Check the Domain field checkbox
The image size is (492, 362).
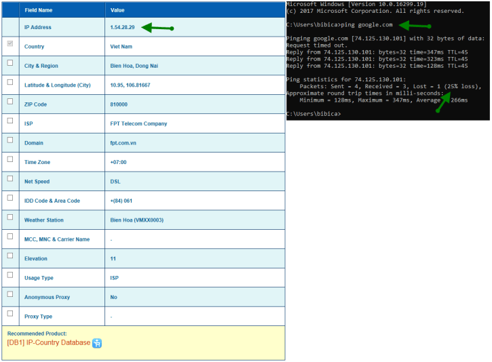click(x=10, y=140)
